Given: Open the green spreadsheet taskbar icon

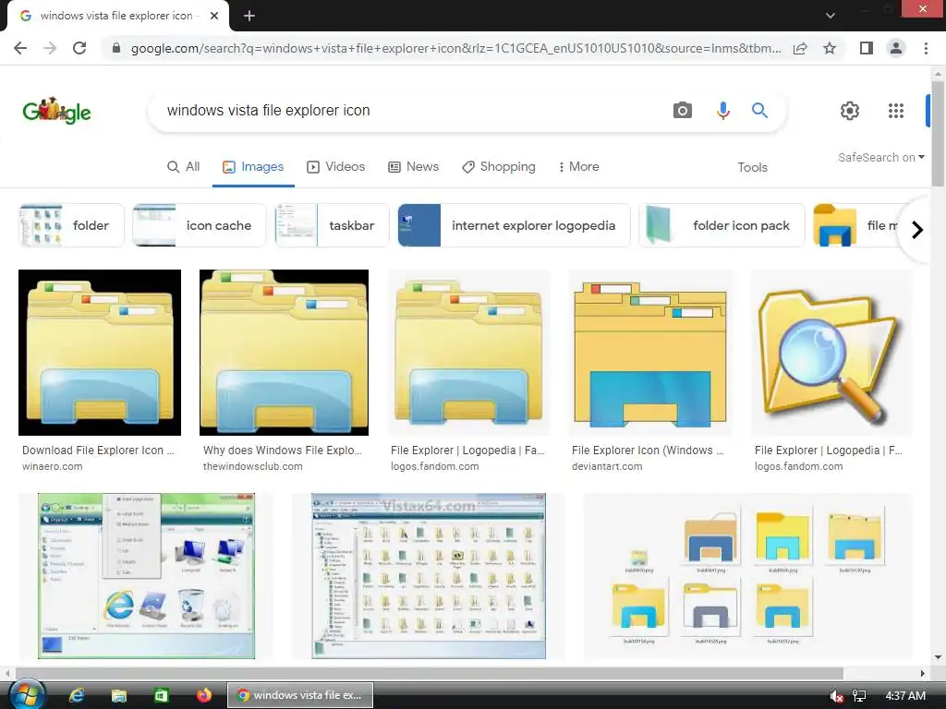Looking at the screenshot, I should [161, 696].
